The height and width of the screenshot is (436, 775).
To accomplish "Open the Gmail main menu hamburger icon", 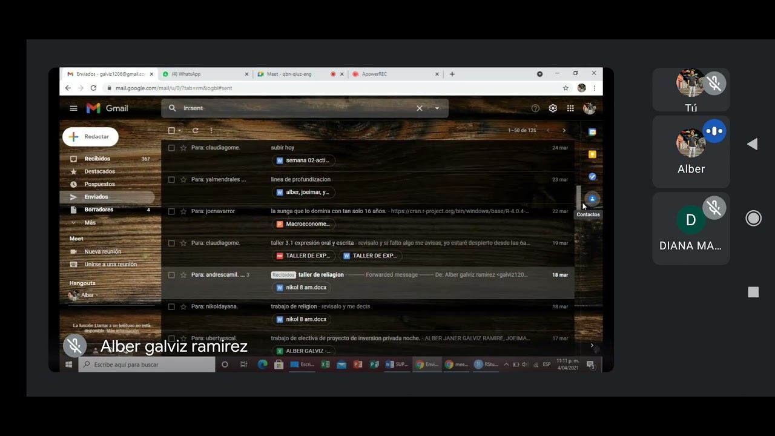I will pyautogui.click(x=73, y=108).
